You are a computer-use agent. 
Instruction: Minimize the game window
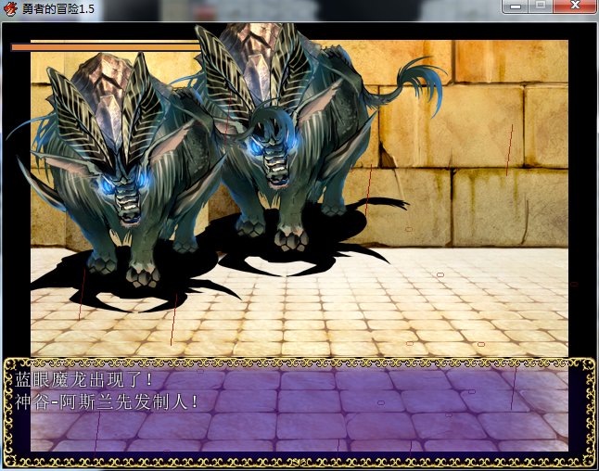(515, 6)
